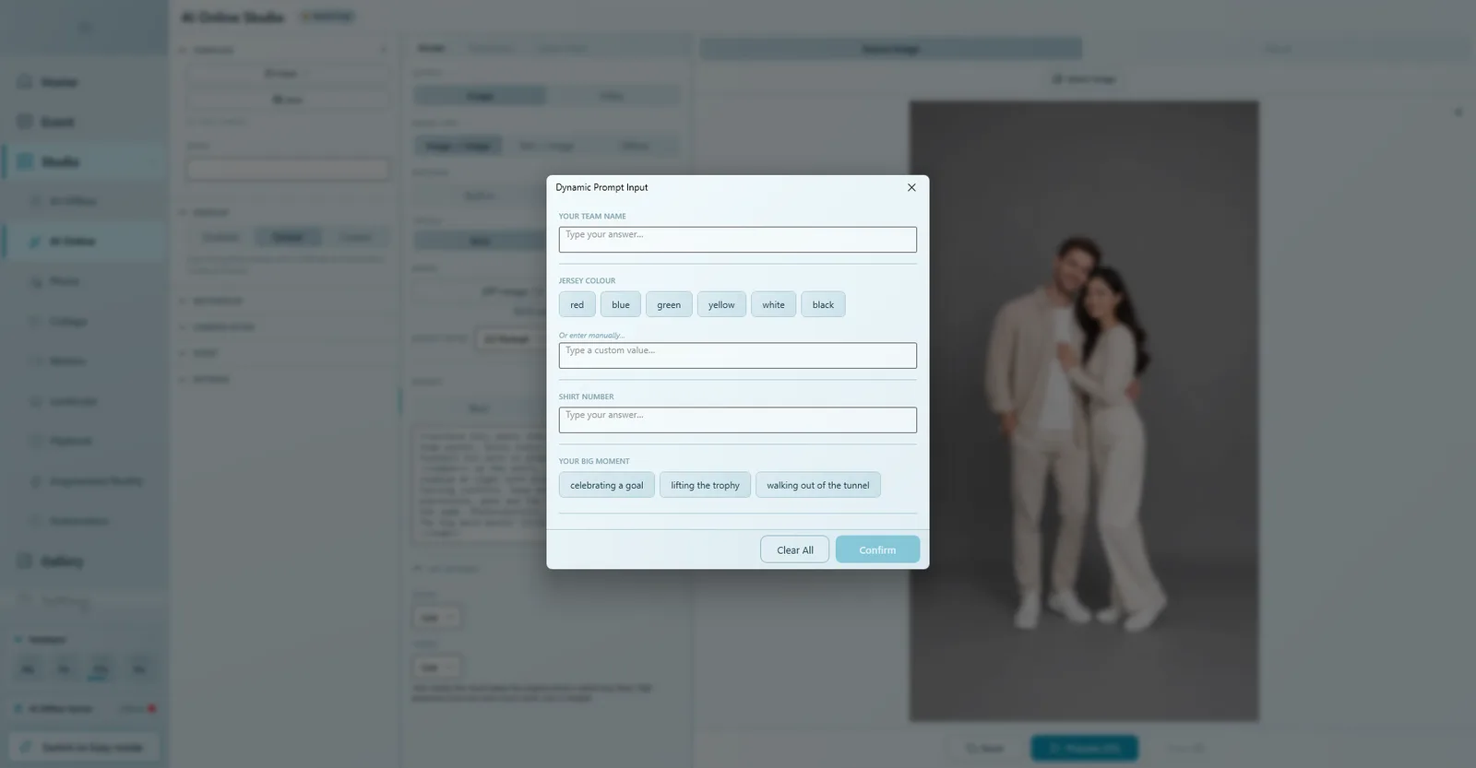This screenshot has height=768, width=1476.
Task: Select 'walking out of the tunnel' option
Action: [817, 486]
